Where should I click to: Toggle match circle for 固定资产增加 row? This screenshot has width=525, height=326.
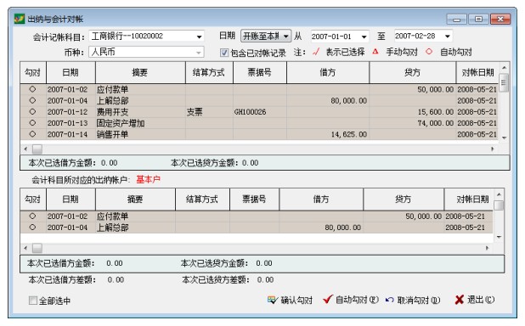(x=32, y=122)
